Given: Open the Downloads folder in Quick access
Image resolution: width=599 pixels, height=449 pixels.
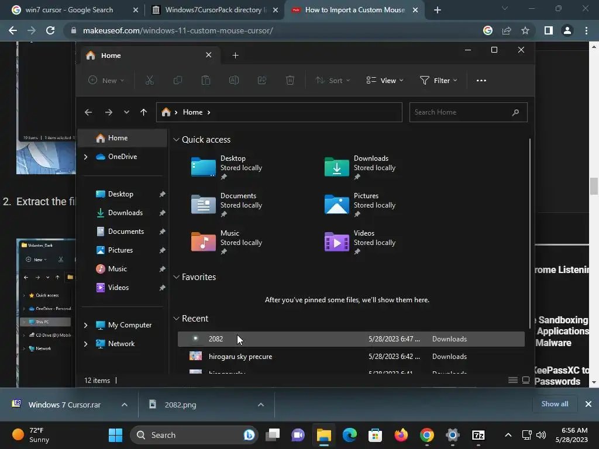Looking at the screenshot, I should point(360,167).
